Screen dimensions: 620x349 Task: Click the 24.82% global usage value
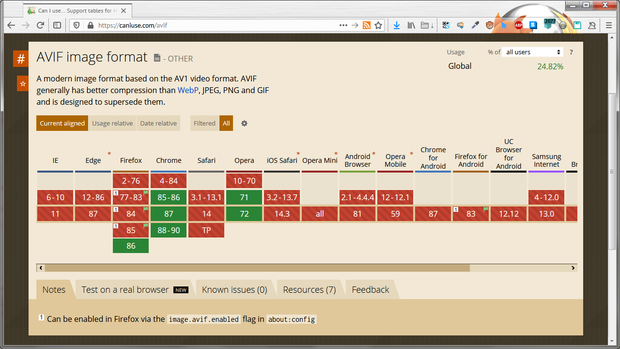click(x=550, y=66)
